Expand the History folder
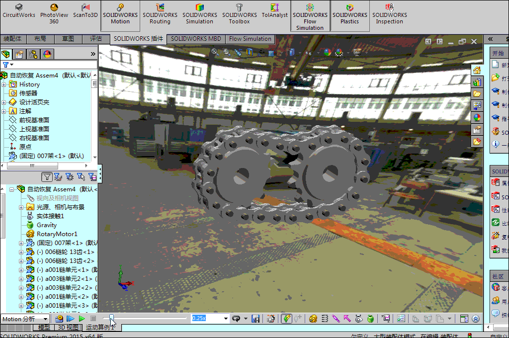Image resolution: width=509 pixels, height=338 pixels. coord(3,84)
